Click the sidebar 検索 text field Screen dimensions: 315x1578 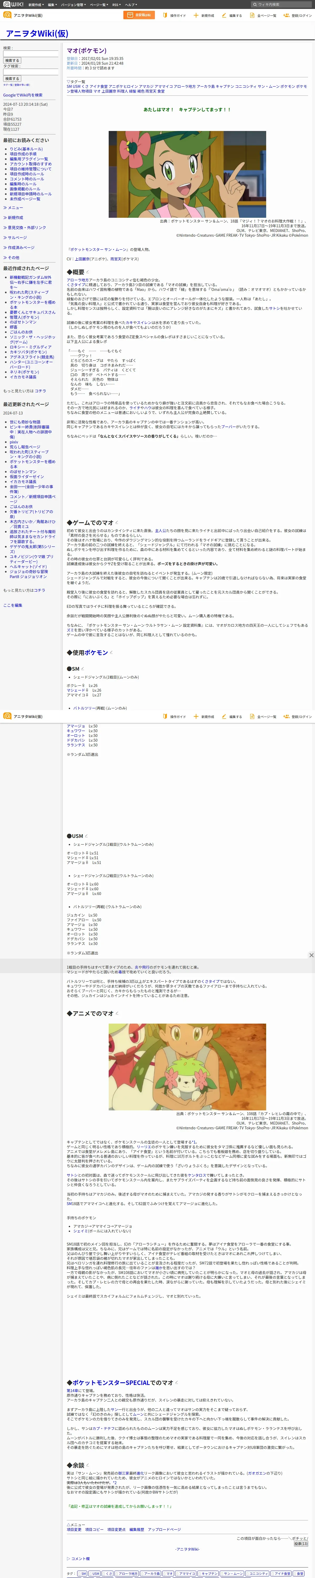[31, 53]
